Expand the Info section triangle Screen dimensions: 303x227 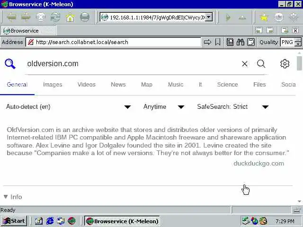pos(6,197)
